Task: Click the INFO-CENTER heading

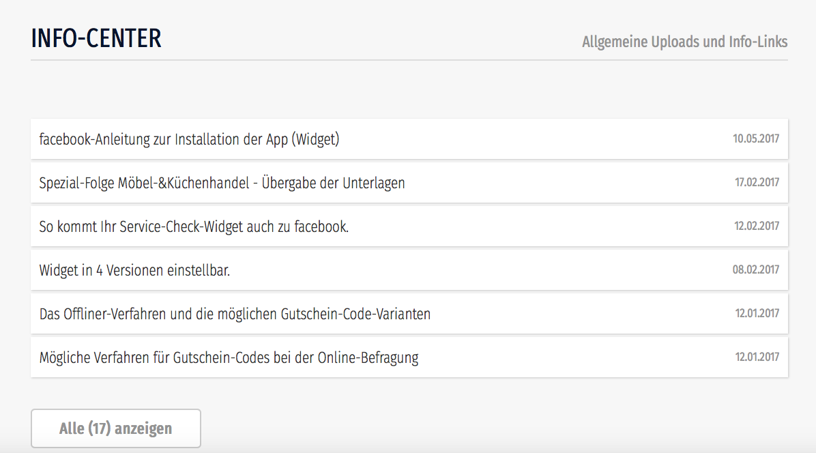Action: (96, 39)
